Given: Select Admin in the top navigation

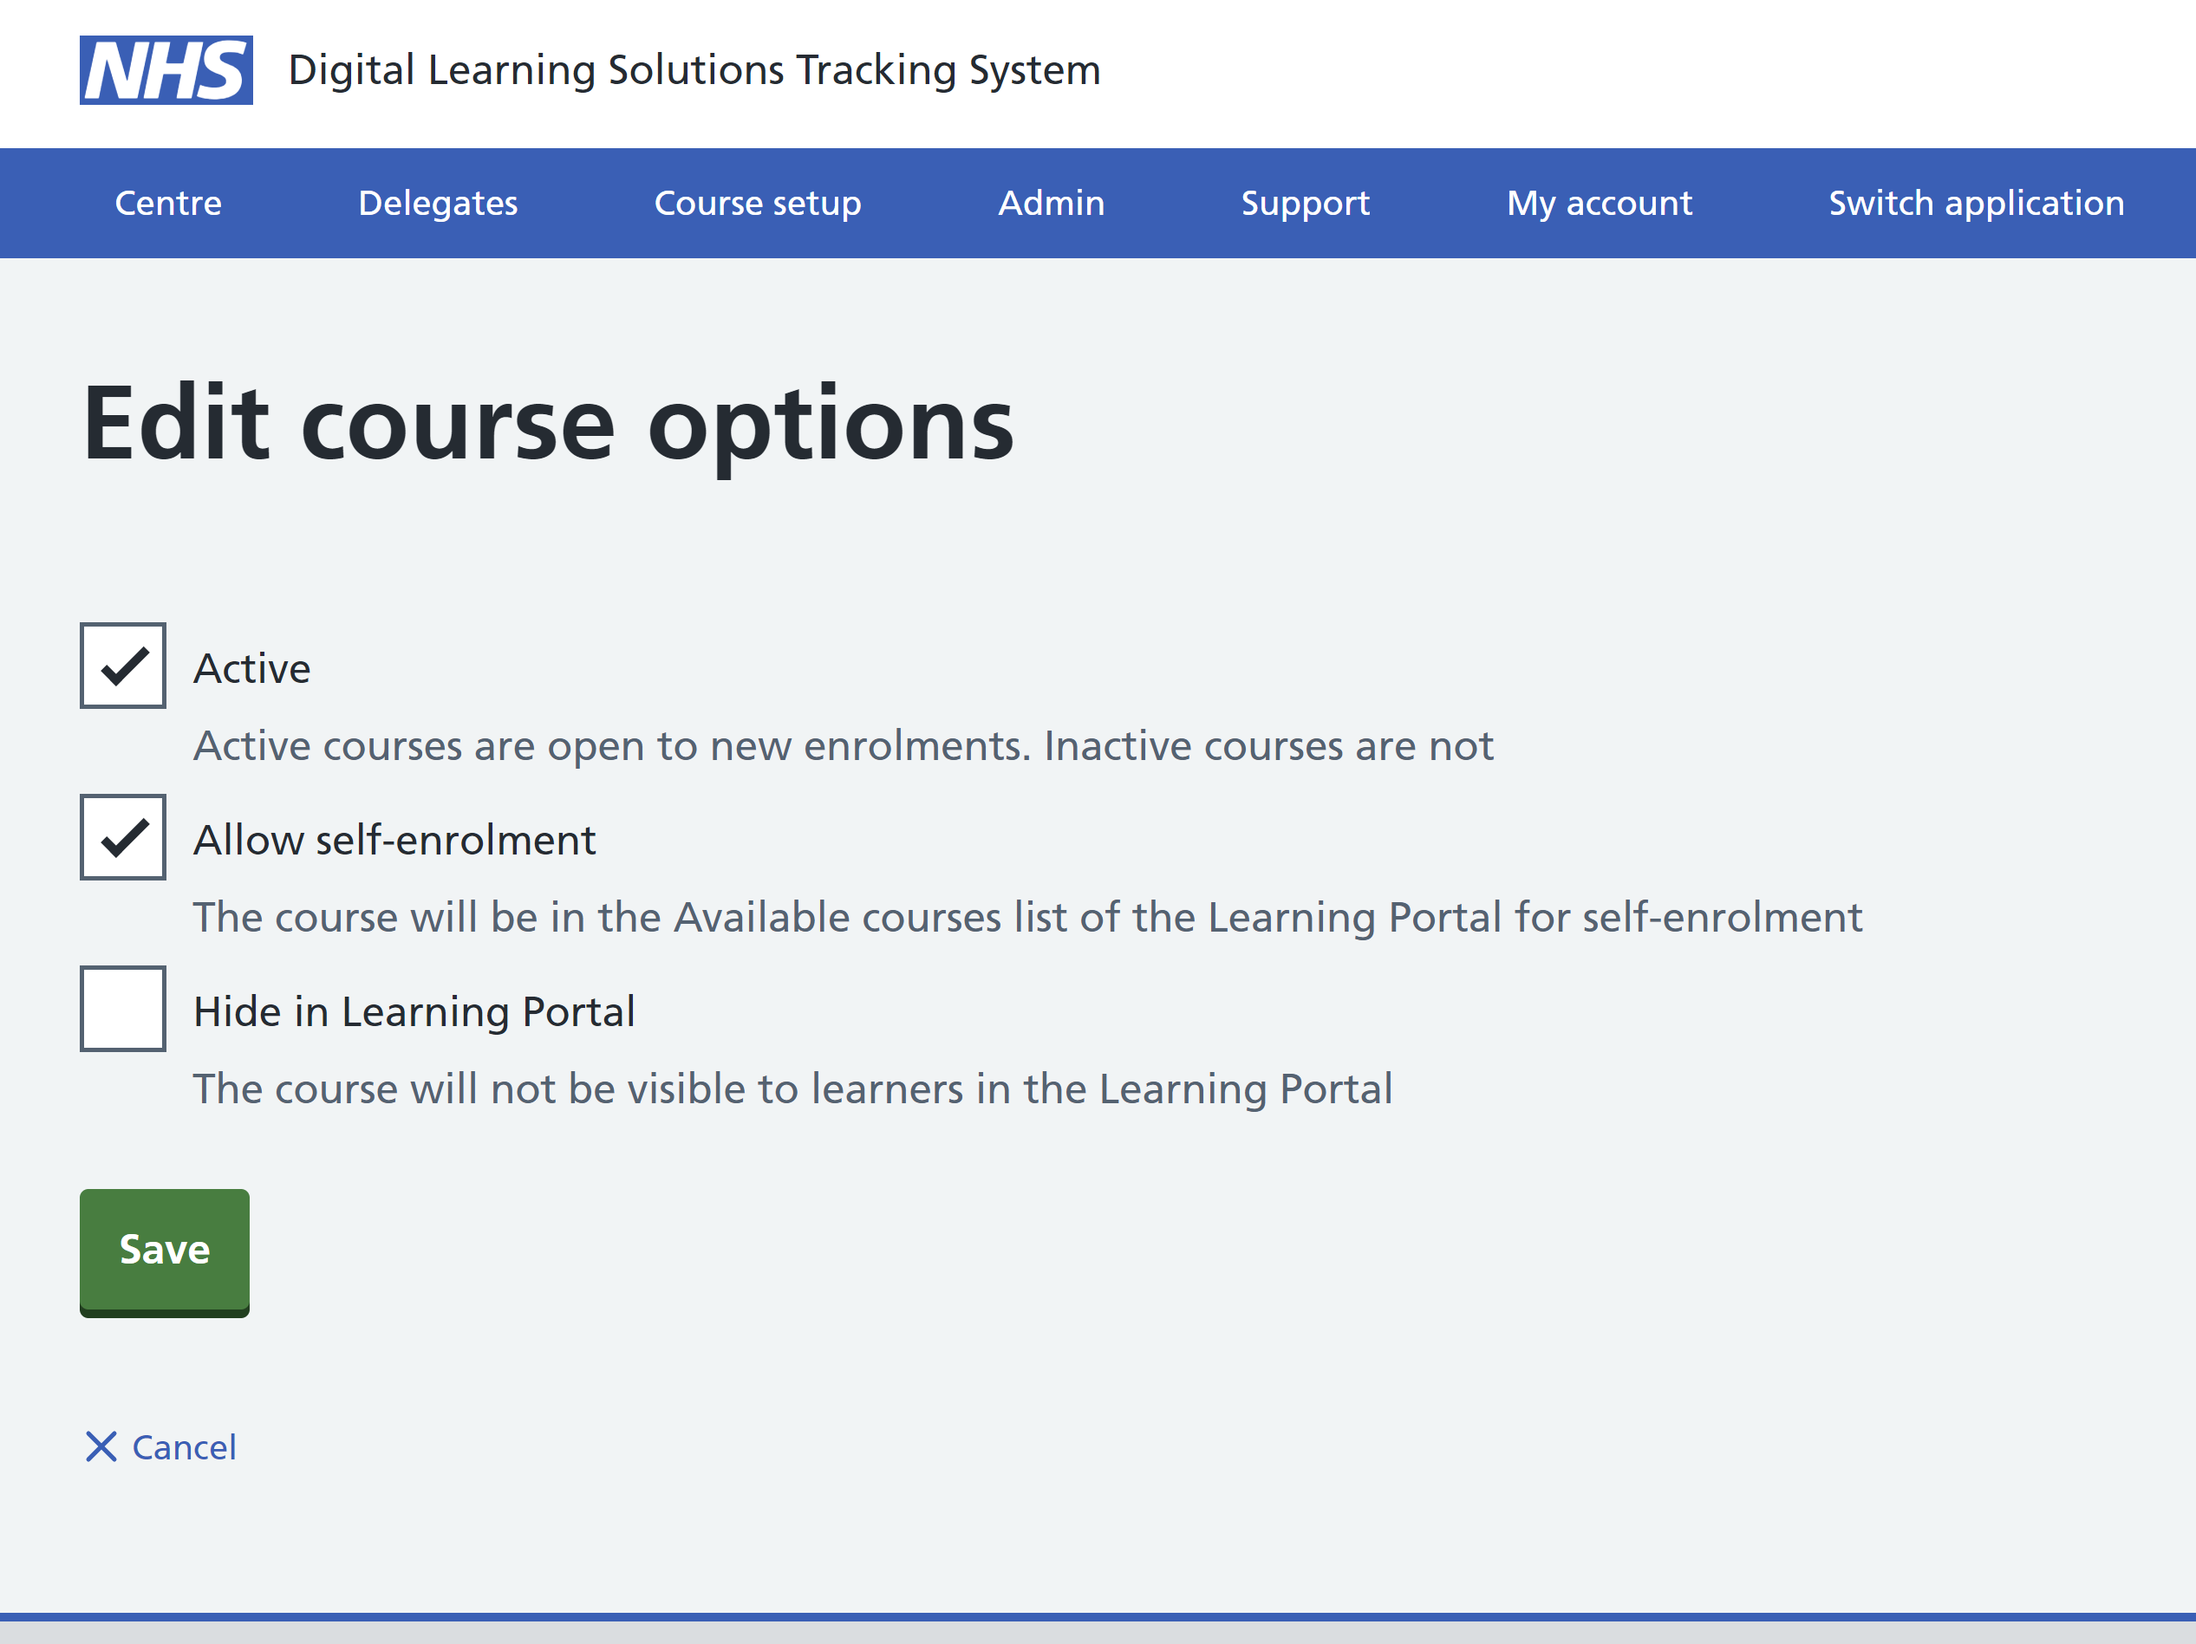Looking at the screenshot, I should click(1052, 204).
